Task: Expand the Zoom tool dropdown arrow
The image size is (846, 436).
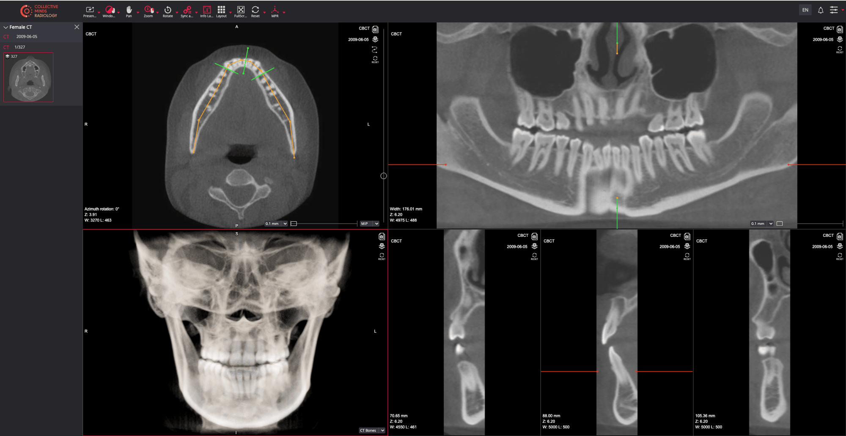Action: [x=157, y=12]
